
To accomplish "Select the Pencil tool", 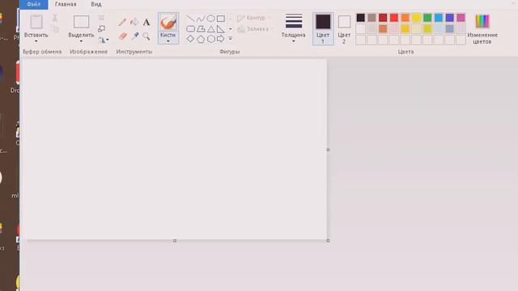I will (122, 22).
